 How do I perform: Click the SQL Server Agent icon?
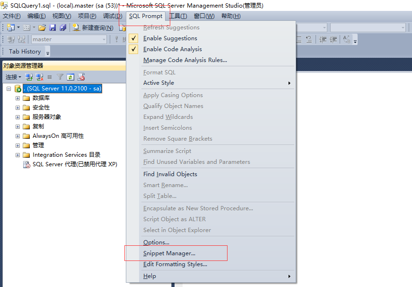26,164
